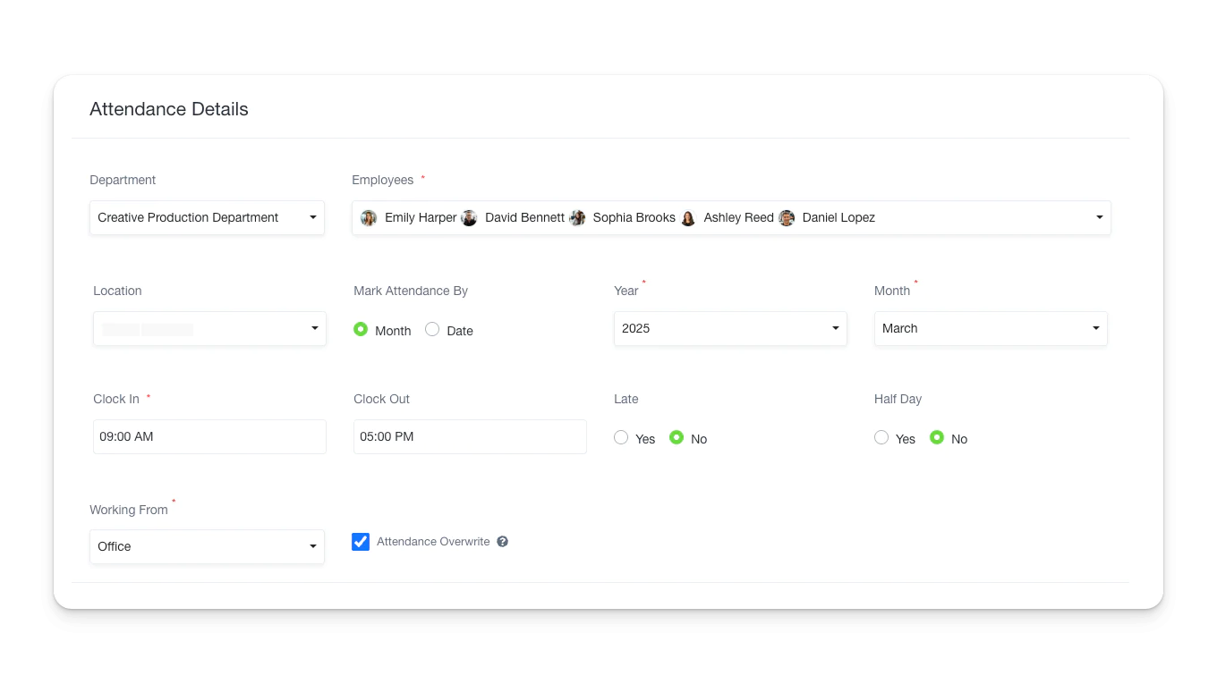Select Date under Mark Attendance By
This screenshot has width=1217, height=684.
(x=432, y=330)
